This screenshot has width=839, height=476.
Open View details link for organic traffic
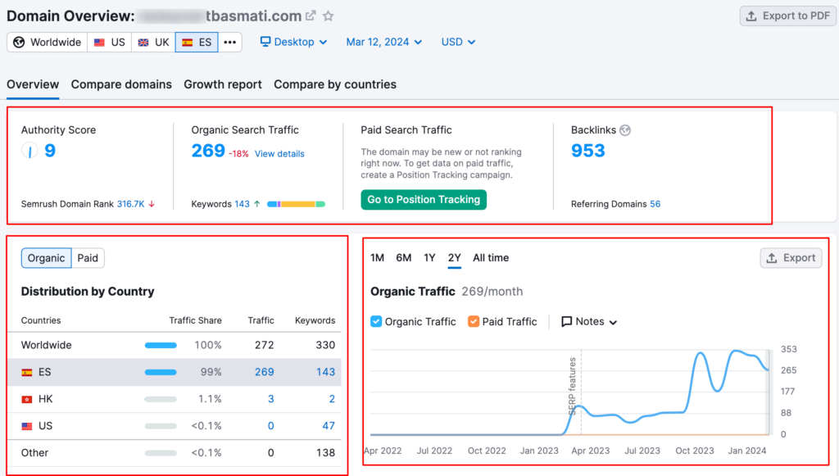coord(279,154)
